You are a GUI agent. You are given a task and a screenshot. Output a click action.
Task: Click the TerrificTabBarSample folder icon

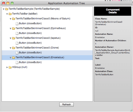pos(7,9)
